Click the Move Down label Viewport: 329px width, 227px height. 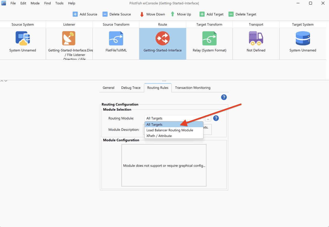156,14
